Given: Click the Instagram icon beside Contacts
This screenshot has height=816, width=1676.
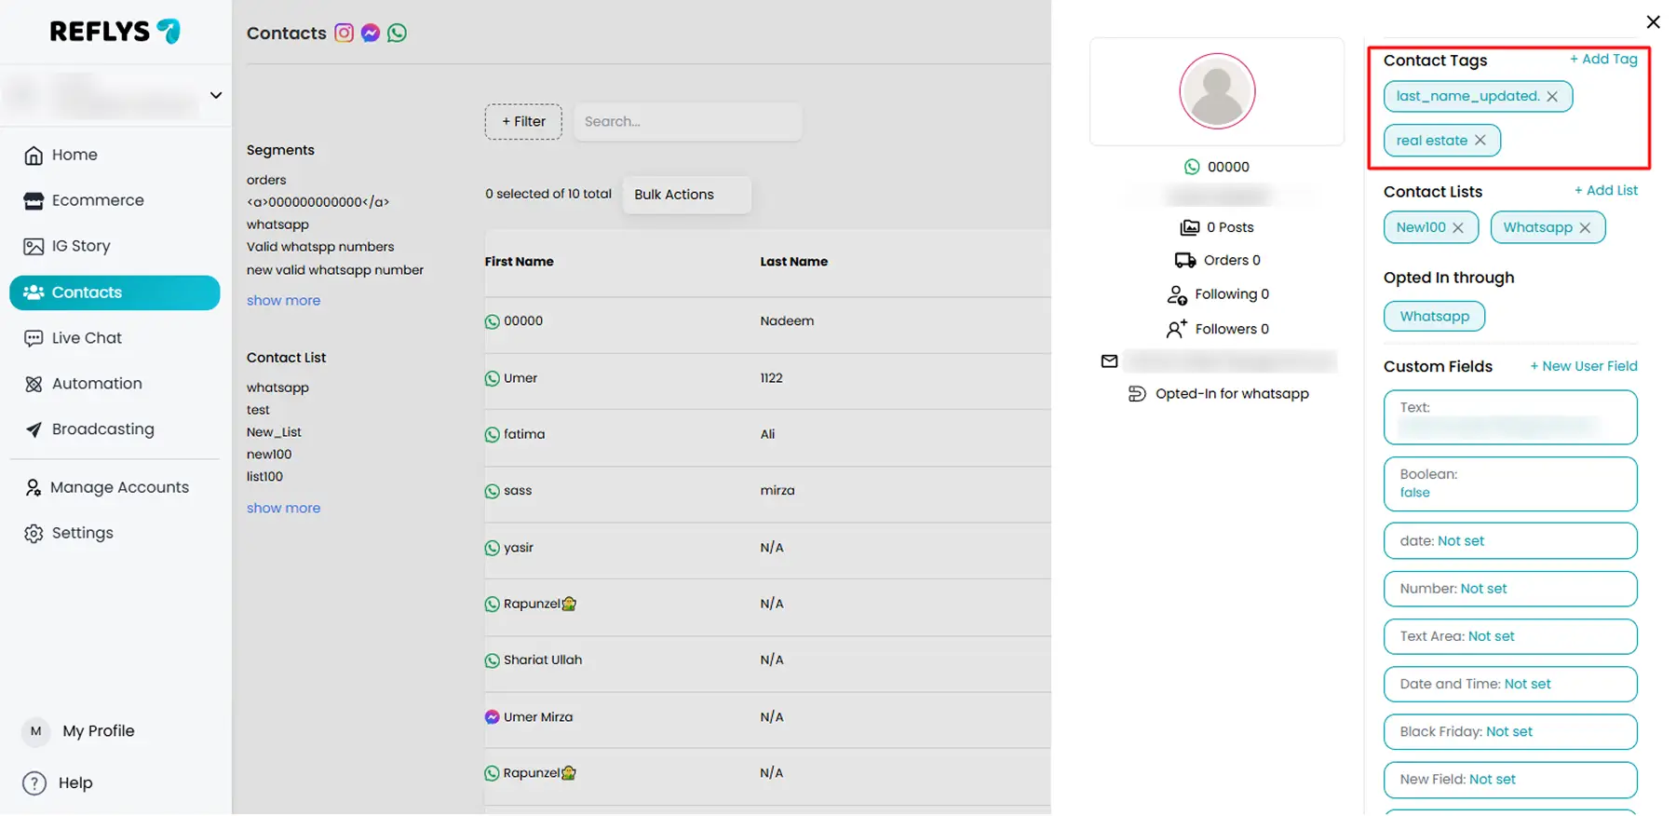Looking at the screenshot, I should point(344,34).
